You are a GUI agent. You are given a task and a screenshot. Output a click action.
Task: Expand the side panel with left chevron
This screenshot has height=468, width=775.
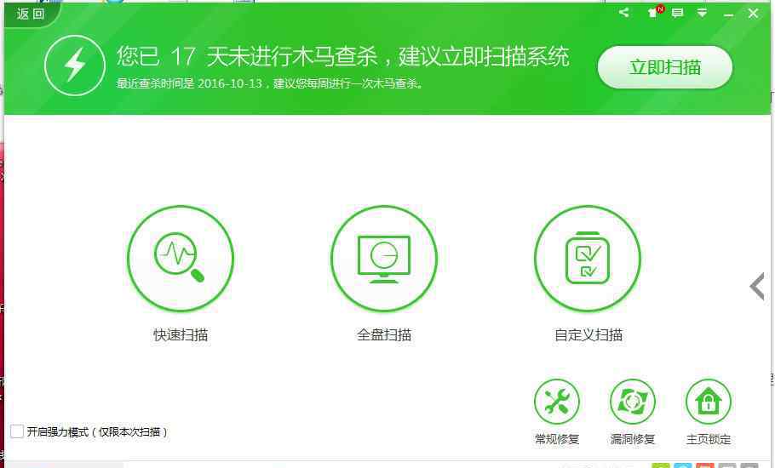pyautogui.click(x=757, y=287)
